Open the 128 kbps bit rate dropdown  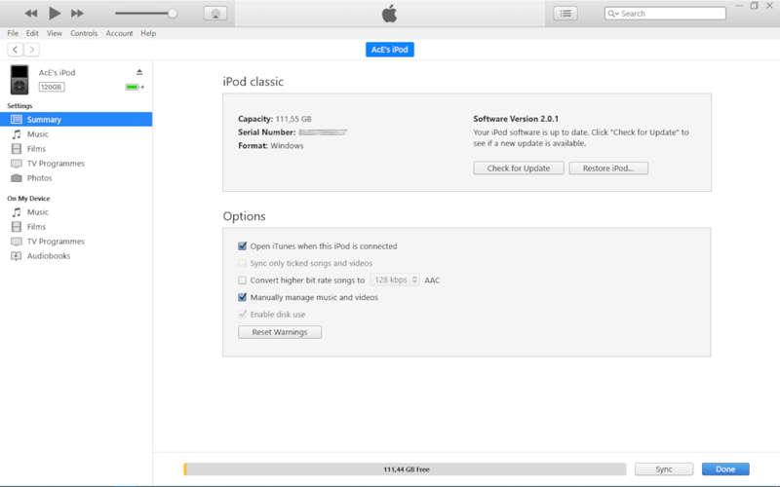pyautogui.click(x=396, y=280)
